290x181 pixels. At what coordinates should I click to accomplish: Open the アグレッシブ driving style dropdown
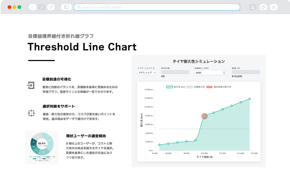pos(147,73)
